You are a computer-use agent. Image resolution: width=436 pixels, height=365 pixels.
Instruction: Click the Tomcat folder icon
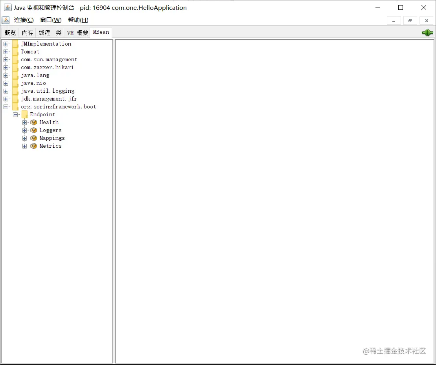(15, 52)
